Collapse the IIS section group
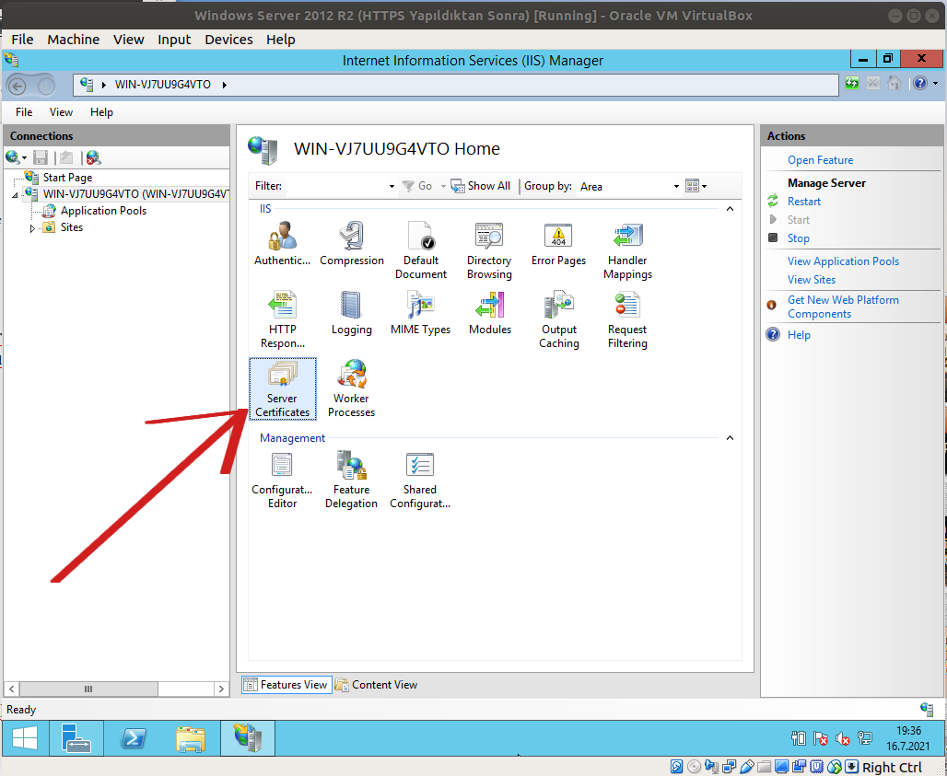This screenshot has width=947, height=776. coord(730,209)
